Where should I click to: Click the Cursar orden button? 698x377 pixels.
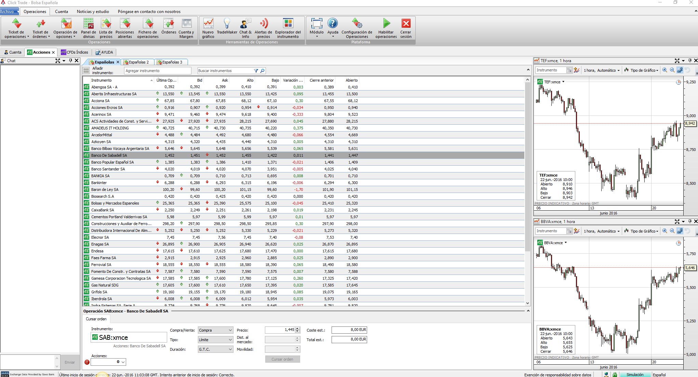[x=282, y=359]
